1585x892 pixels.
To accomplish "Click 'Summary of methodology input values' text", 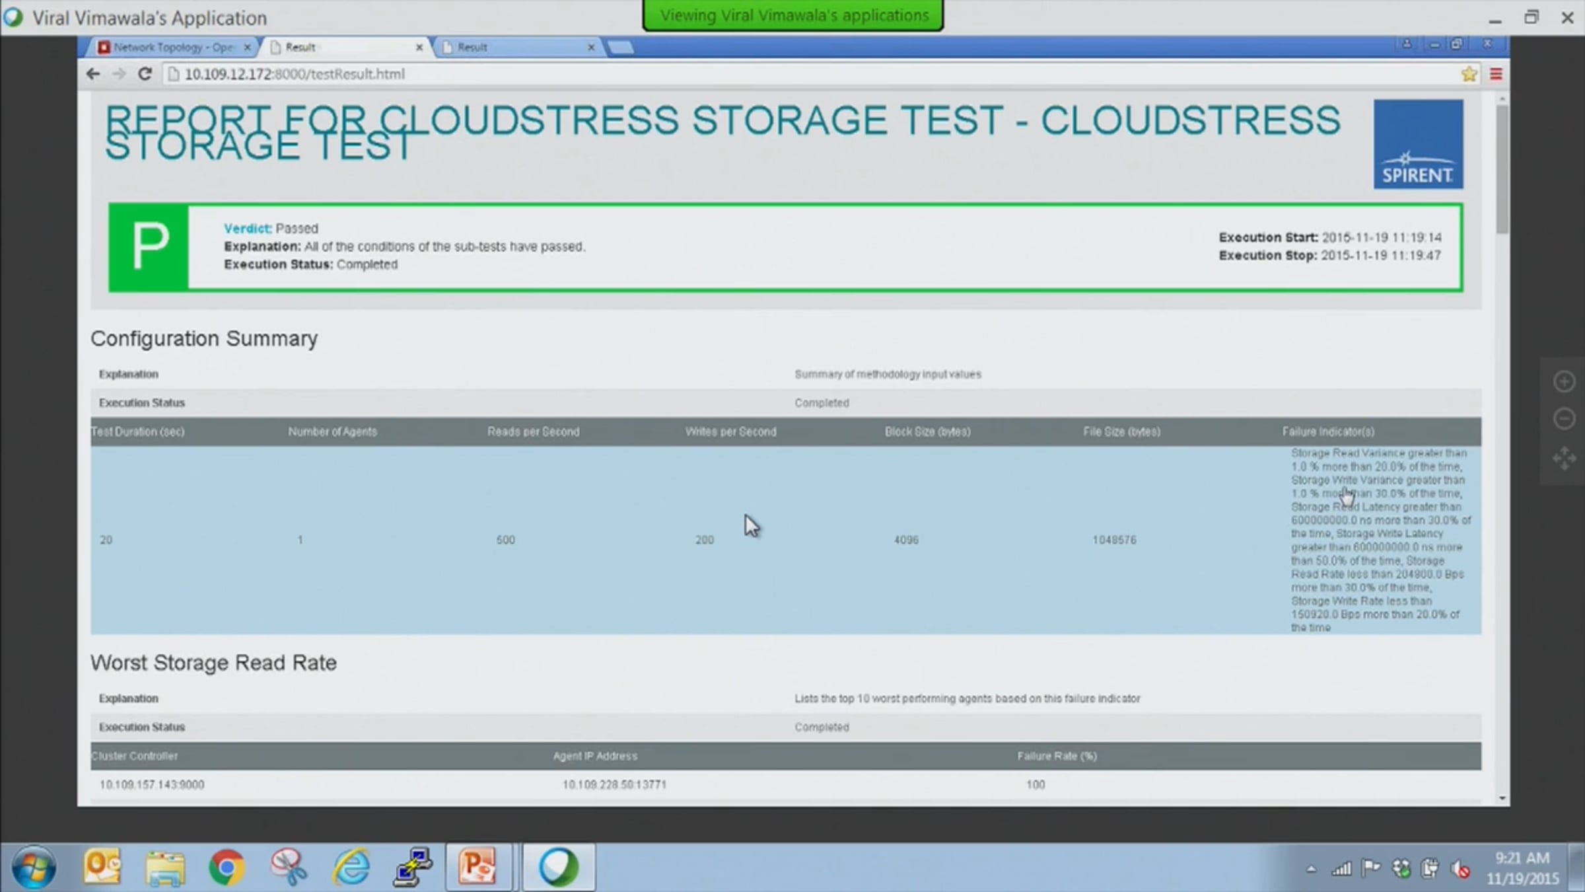I will (888, 374).
